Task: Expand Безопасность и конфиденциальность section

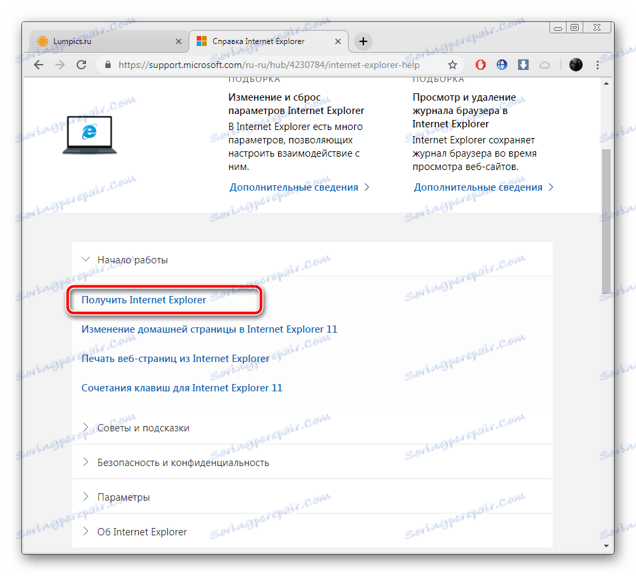Action: point(312,463)
